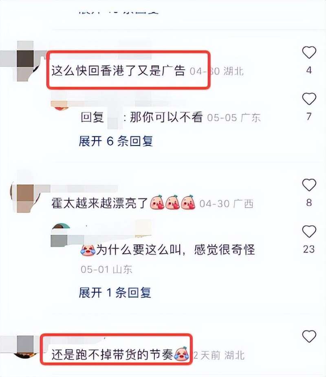326x377 pixels.
Task: Open the avatar of the 这么快回香港了 commenter
Action: click(x=26, y=62)
